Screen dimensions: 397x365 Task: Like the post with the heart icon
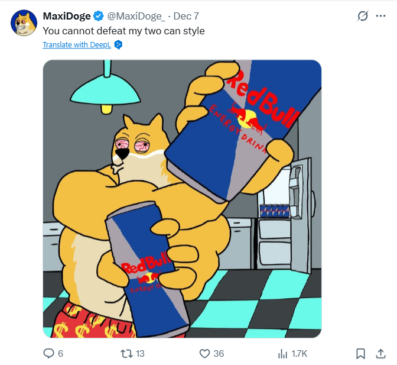pyautogui.click(x=204, y=353)
